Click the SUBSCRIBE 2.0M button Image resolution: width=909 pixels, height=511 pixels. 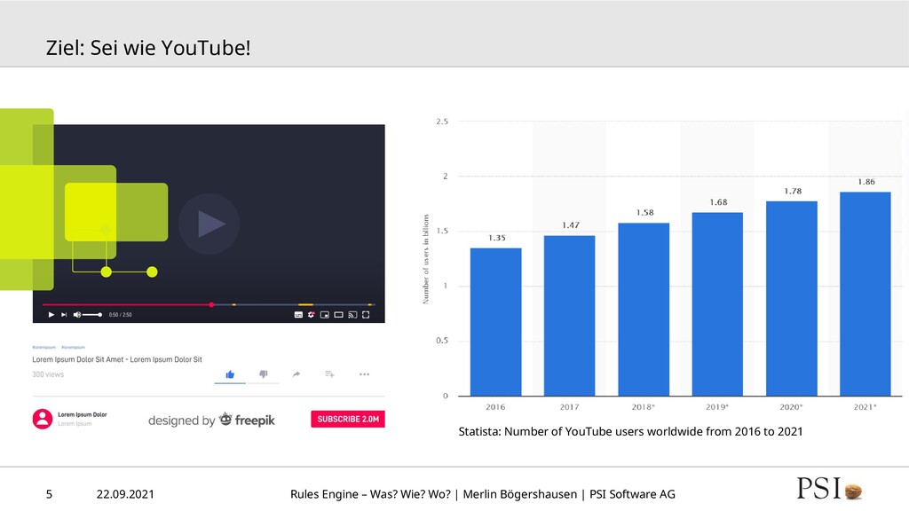[x=348, y=419]
